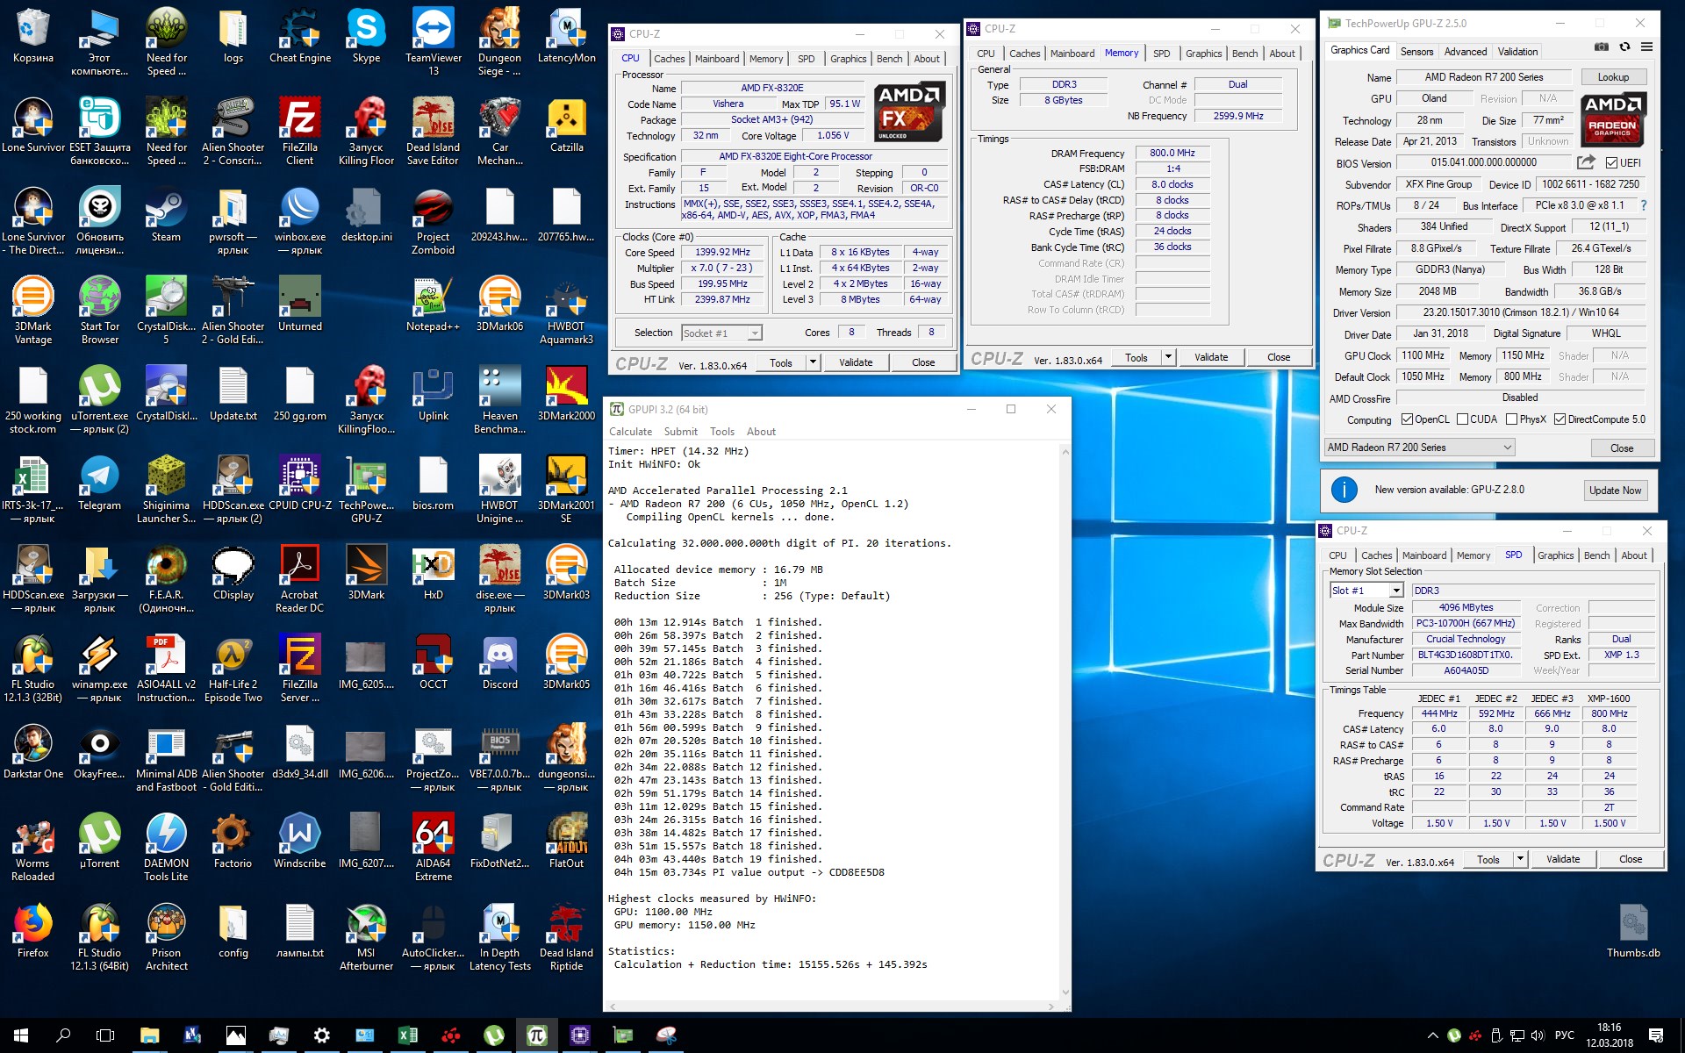Toggle the CUDA checkbox in GPU-Z
This screenshot has height=1053, width=1685.
click(x=1463, y=419)
